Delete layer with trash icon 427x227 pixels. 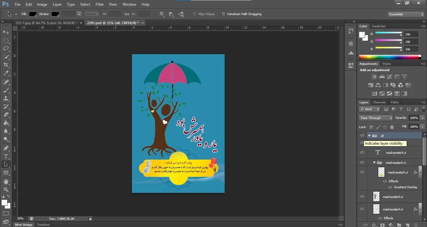416,225
